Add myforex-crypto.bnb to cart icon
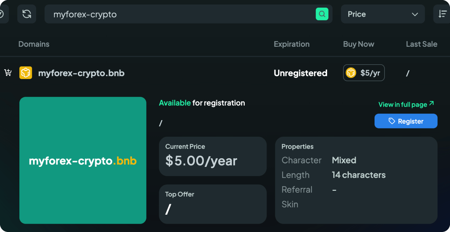450x232 pixels. coord(8,73)
